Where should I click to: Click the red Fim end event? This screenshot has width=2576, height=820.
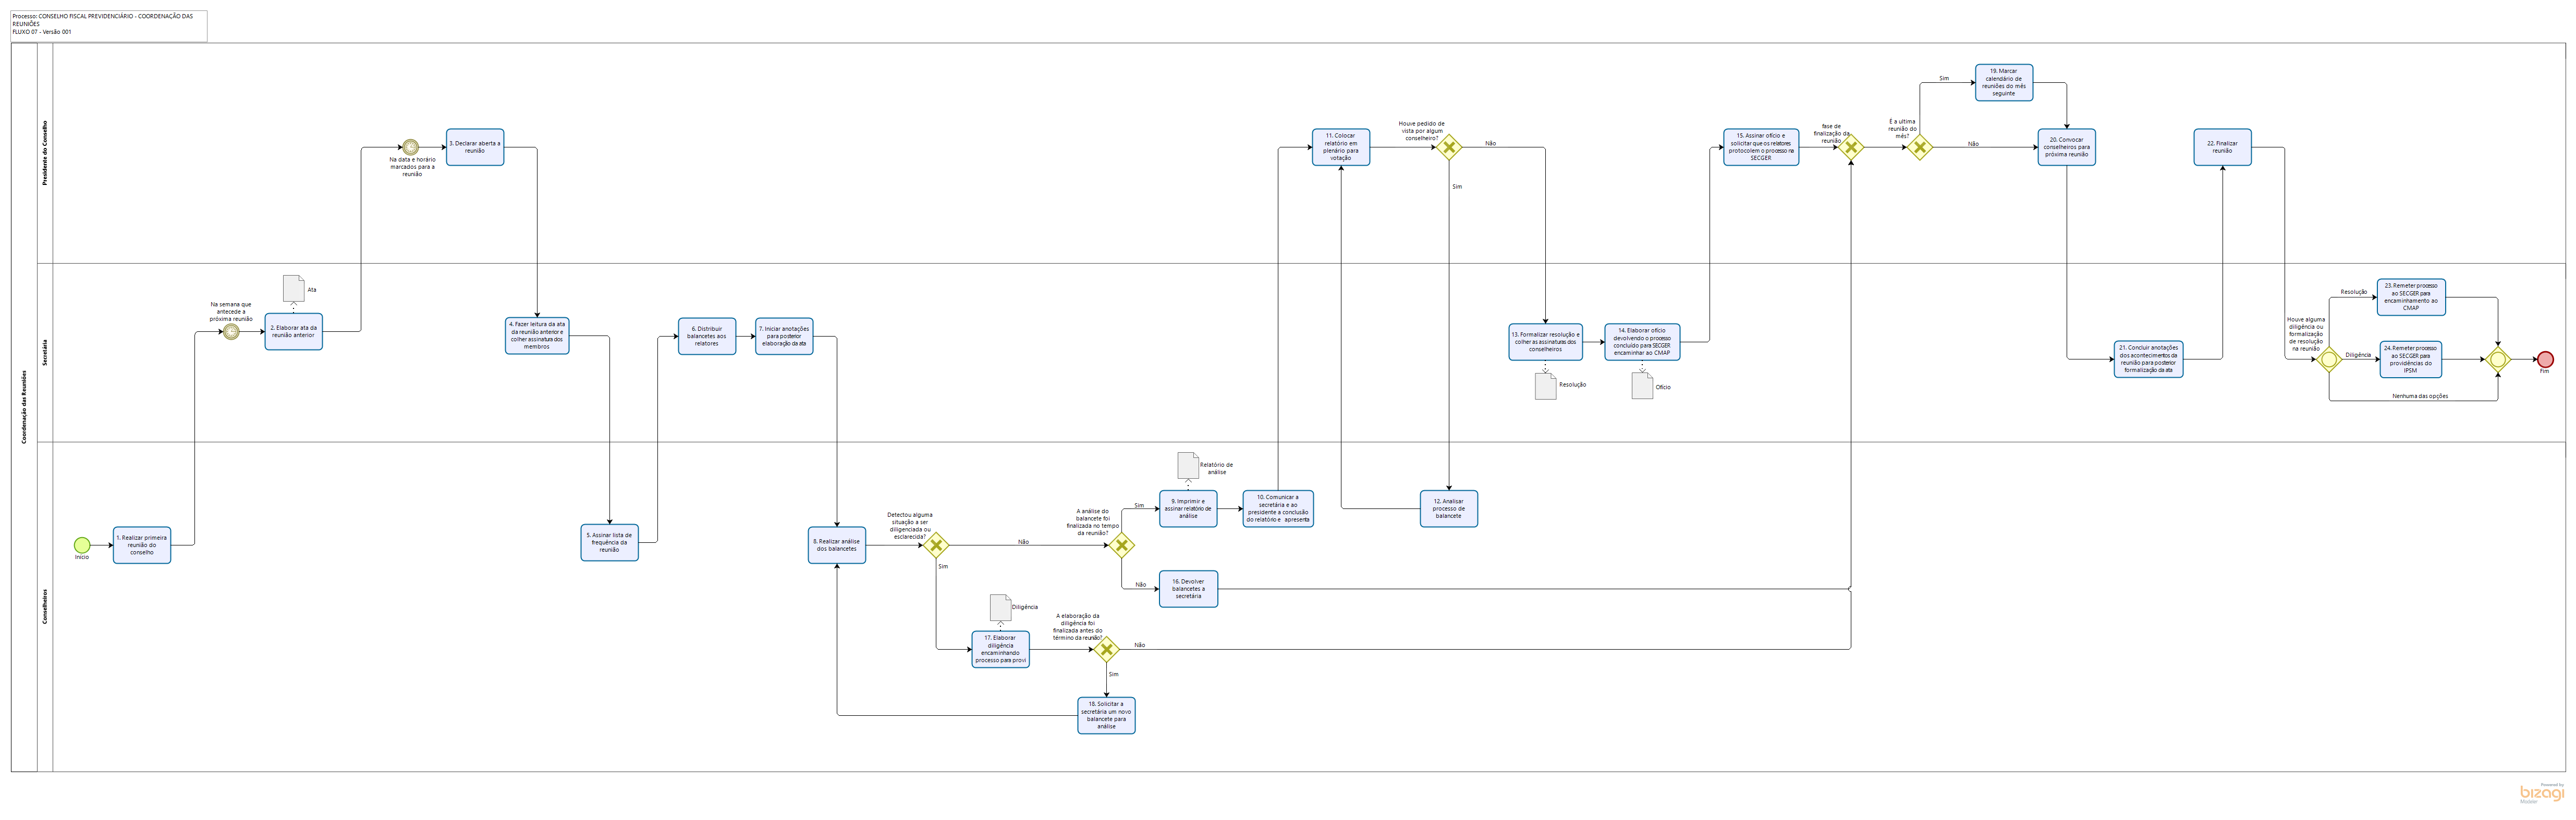(2545, 359)
